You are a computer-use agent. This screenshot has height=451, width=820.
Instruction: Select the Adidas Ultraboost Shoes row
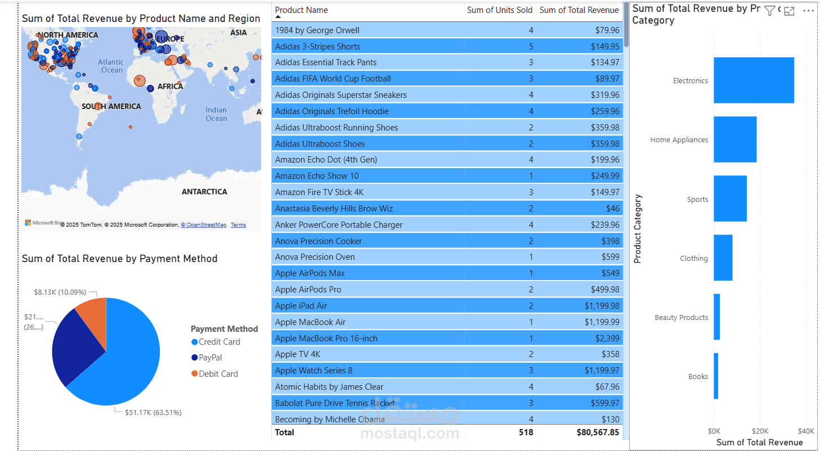pos(447,144)
